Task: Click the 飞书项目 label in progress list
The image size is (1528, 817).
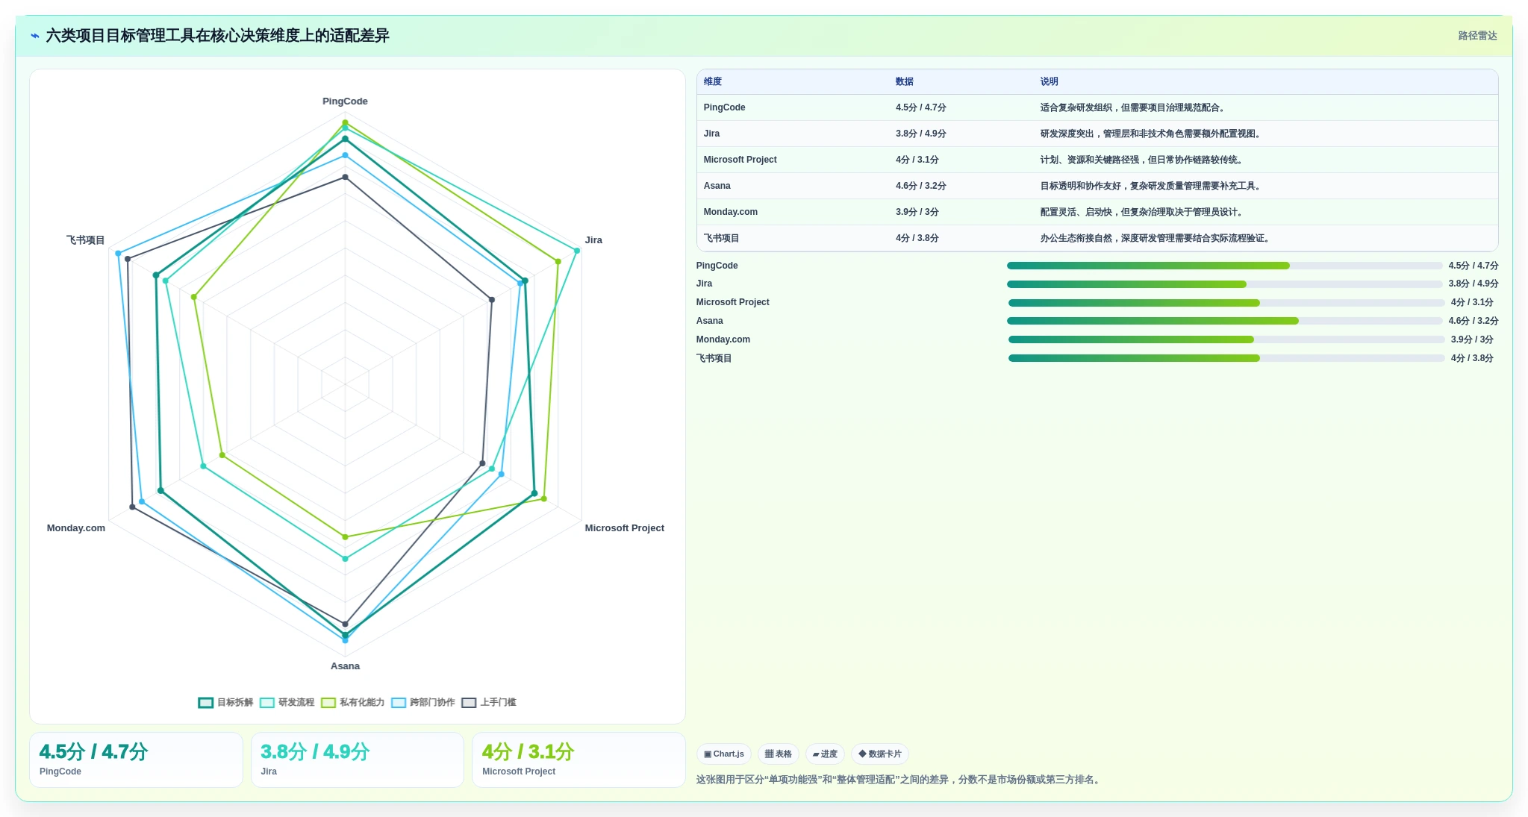Action: click(714, 358)
